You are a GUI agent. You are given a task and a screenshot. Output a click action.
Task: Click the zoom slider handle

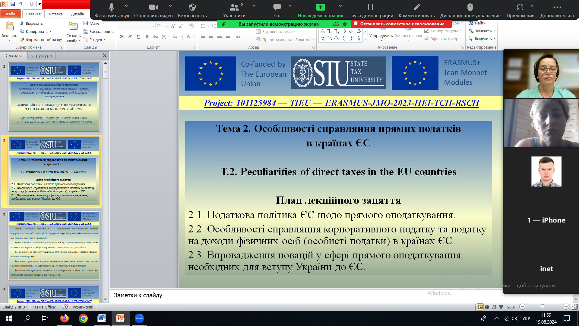point(543,307)
